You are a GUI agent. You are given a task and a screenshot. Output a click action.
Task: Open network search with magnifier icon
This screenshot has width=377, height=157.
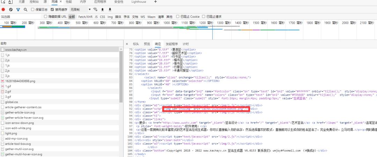pos(25,10)
